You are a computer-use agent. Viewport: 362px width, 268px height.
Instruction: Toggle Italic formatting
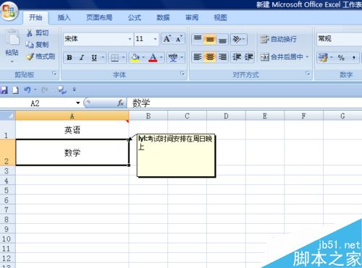pos(82,58)
